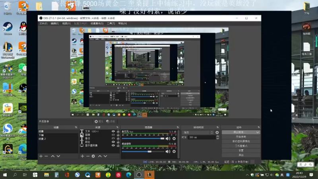Click the 退出 button
Viewport: 318px width, 179px height.
[241, 155]
